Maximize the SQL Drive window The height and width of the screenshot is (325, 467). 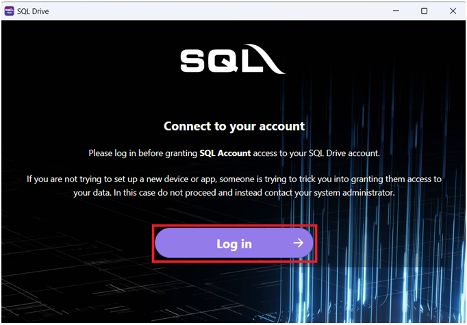424,11
